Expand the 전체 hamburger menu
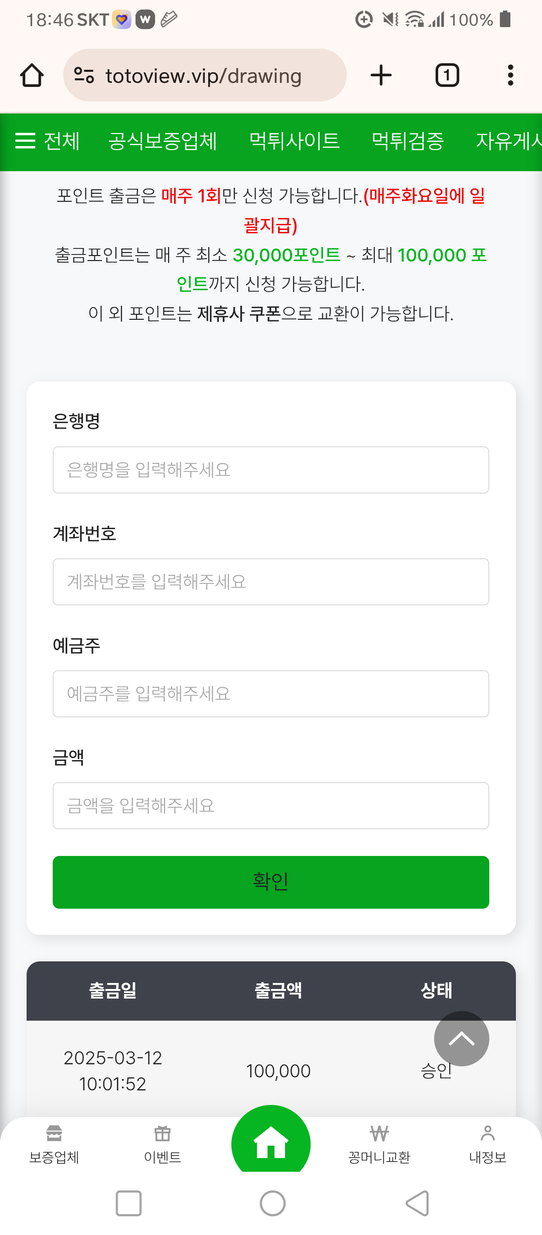The height and width of the screenshot is (1235, 542). point(47,141)
